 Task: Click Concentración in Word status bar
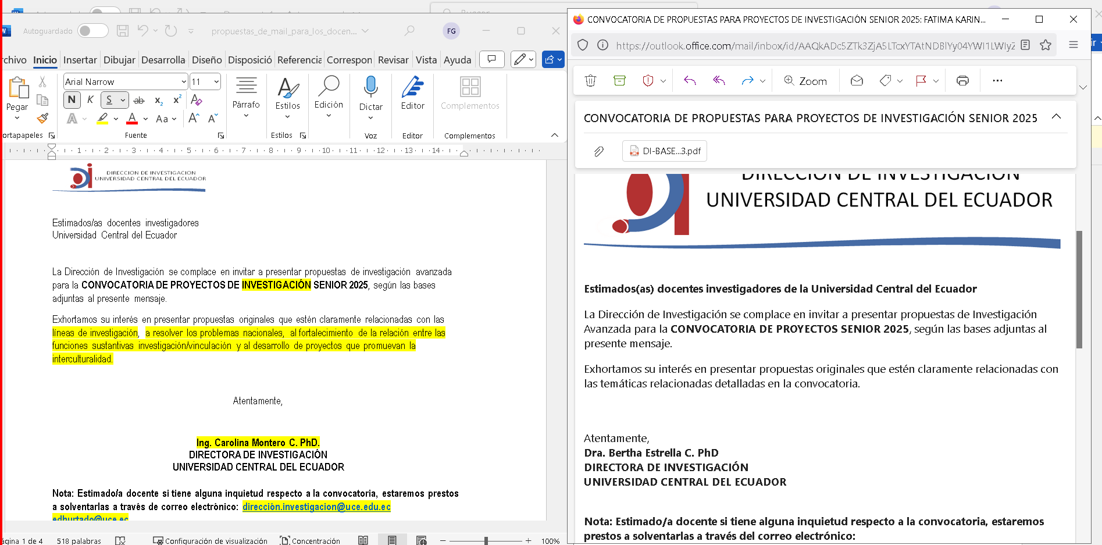click(x=310, y=540)
